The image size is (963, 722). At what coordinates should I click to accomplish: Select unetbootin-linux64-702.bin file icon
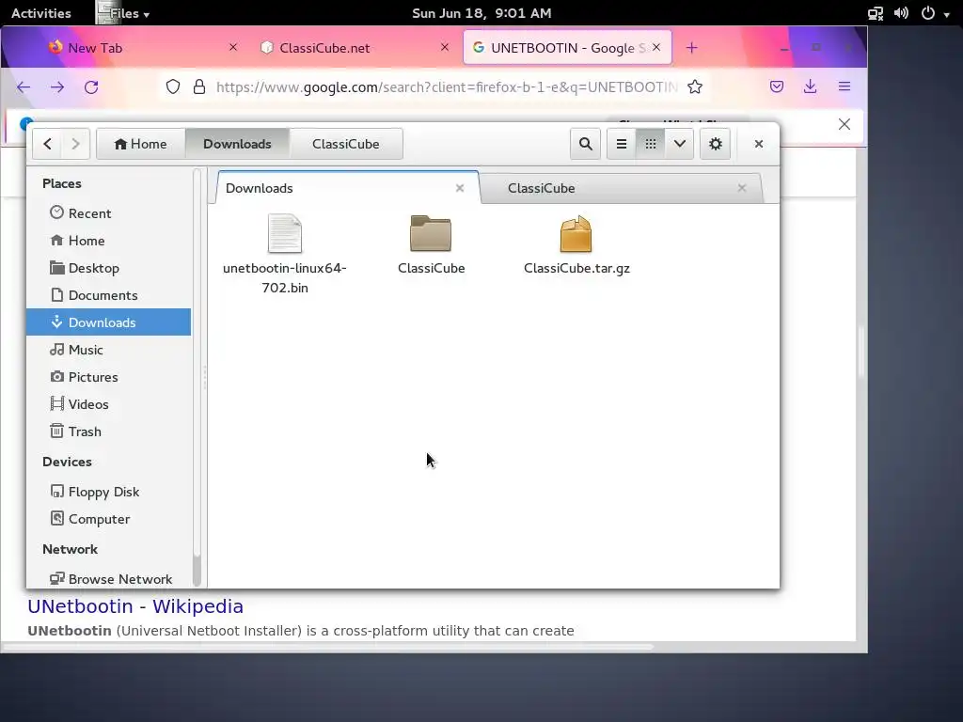pos(285,233)
